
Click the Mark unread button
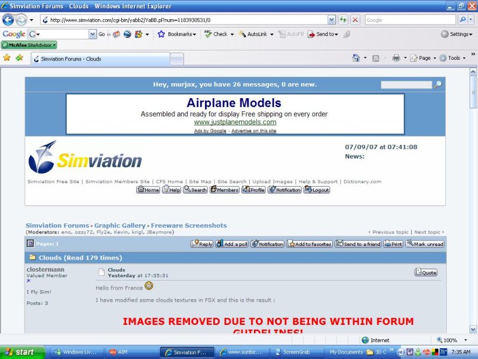(x=425, y=244)
